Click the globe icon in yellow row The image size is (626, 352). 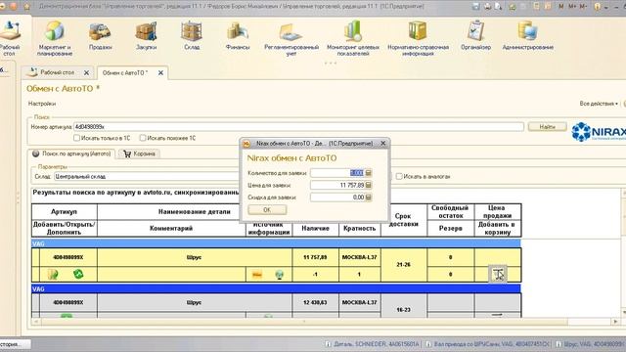(280, 275)
